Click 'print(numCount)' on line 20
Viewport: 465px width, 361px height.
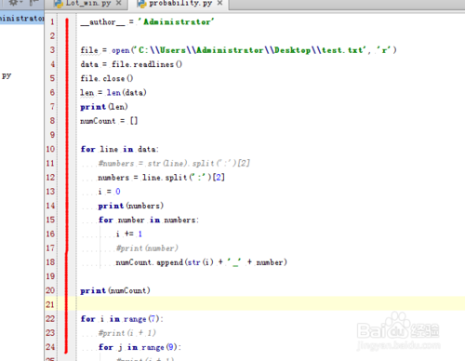[x=115, y=290]
